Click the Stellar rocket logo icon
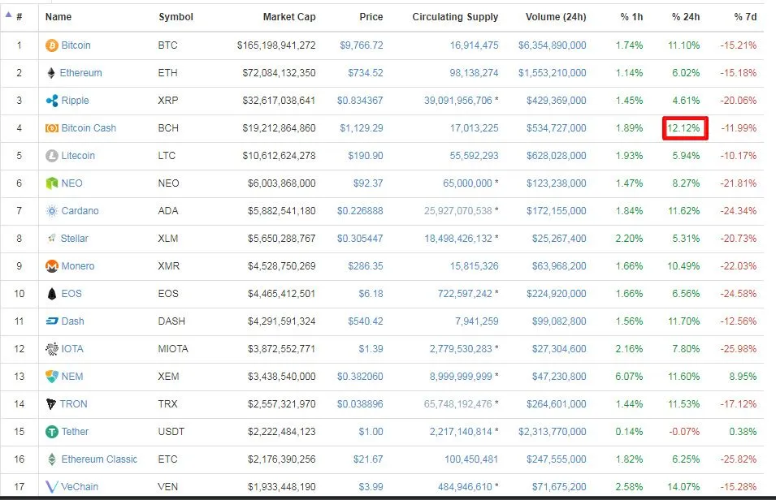776x500 pixels. [51, 239]
